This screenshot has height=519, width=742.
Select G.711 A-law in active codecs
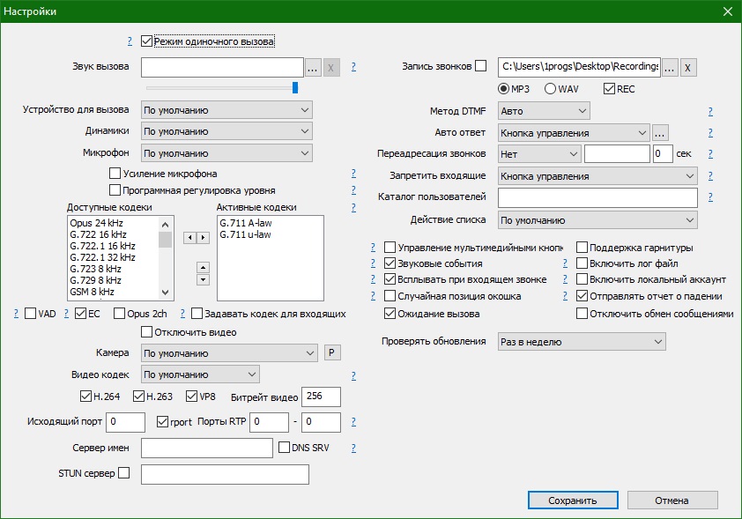click(246, 223)
